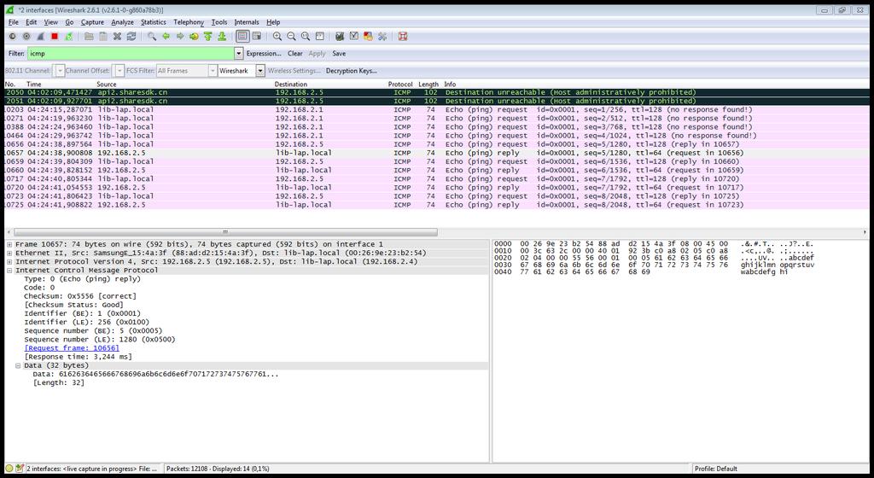
Task: Reset zoom level to 100%
Action: tap(306, 36)
